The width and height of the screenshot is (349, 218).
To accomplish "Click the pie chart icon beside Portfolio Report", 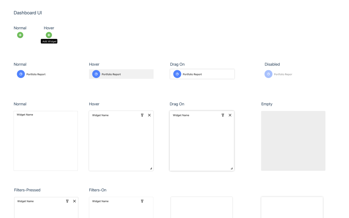I will [x=21, y=74].
